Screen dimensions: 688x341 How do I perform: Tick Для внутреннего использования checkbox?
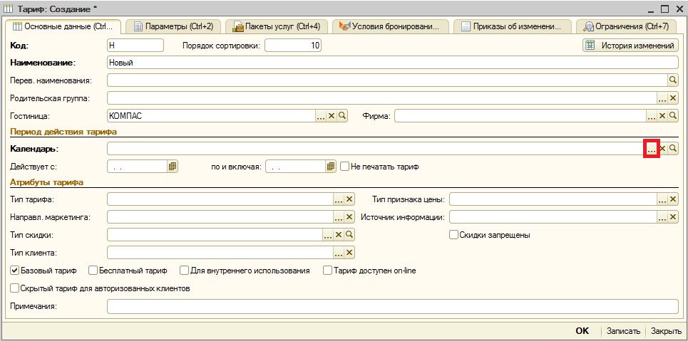point(184,271)
